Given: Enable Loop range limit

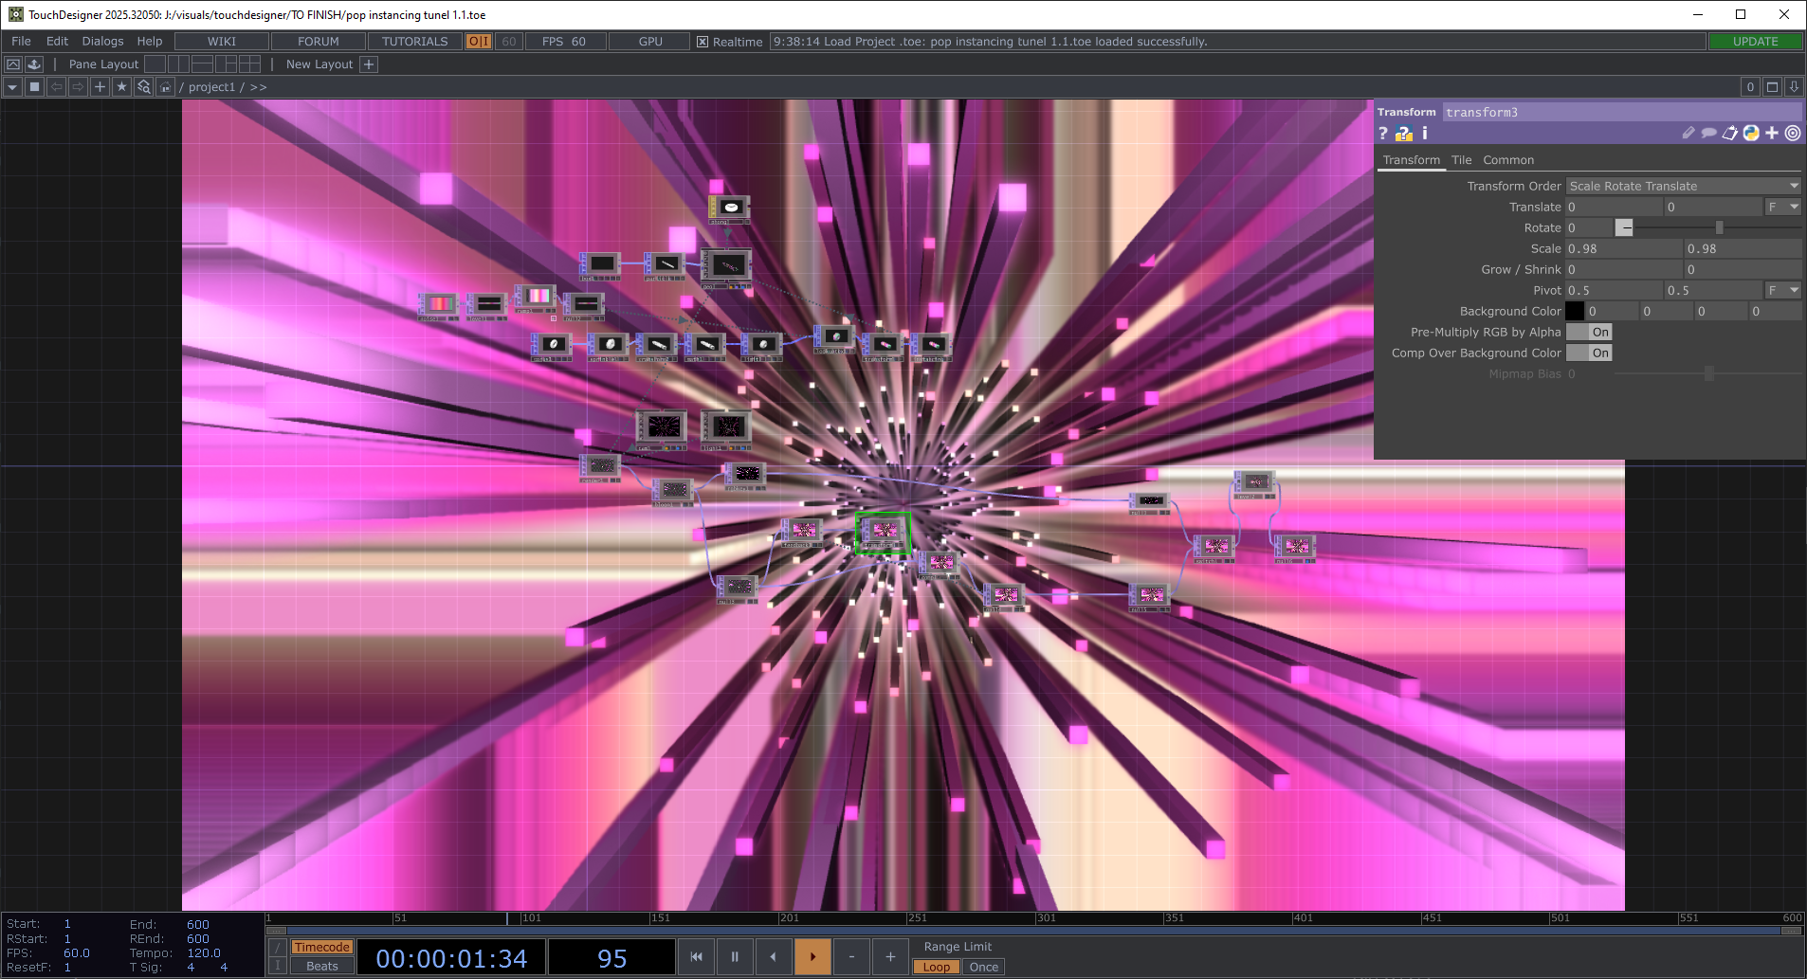Looking at the screenshot, I should coord(936,968).
